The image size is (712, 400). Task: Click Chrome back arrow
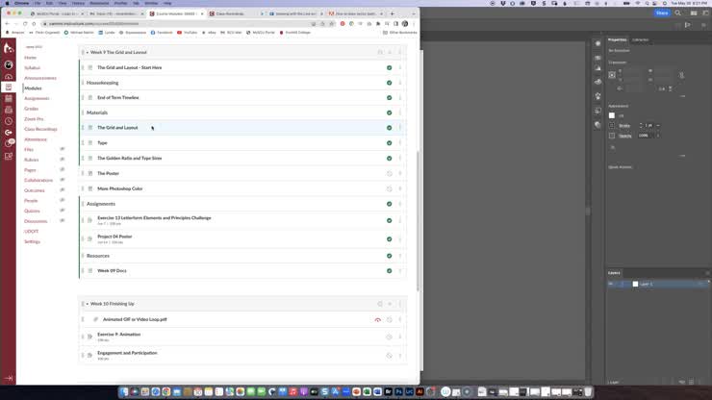click(8, 24)
